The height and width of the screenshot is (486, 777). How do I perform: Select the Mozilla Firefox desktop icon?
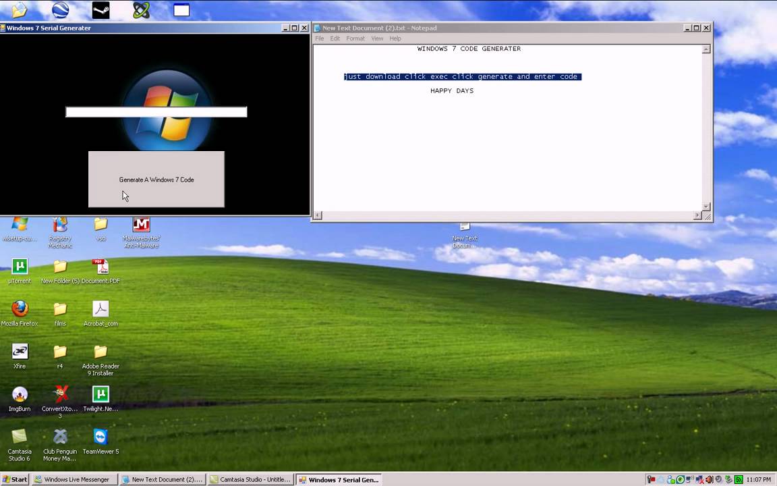point(20,314)
